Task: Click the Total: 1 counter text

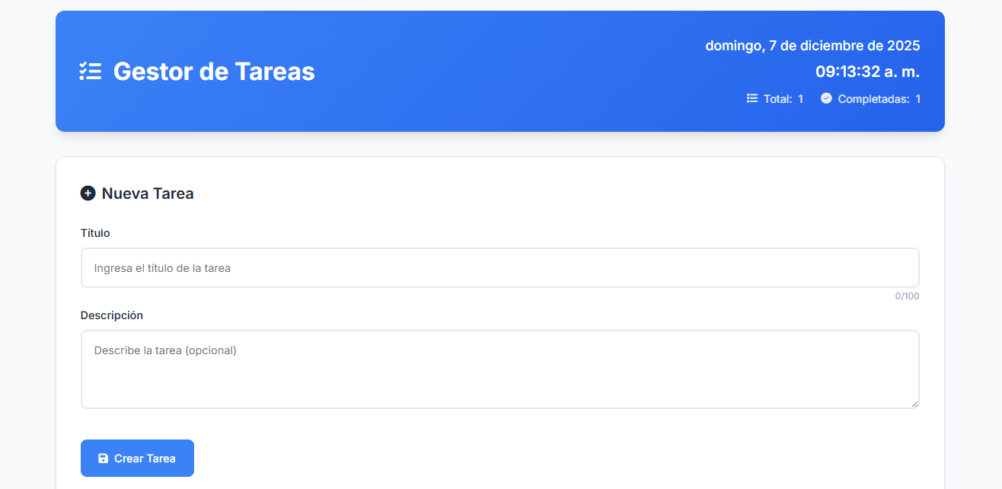Action: tap(783, 99)
